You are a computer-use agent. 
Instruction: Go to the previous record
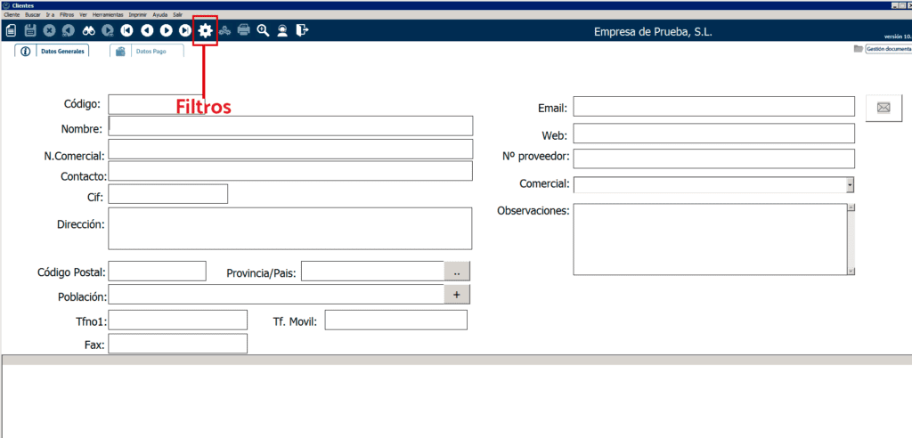[147, 30]
